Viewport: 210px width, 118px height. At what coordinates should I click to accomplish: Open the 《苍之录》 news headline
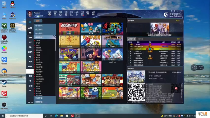[157, 72]
